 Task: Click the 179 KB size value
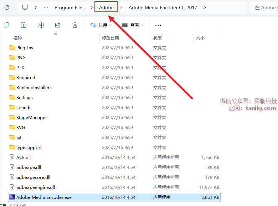212,177
